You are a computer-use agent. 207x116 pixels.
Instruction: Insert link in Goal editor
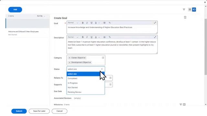pyautogui.click(x=110, y=23)
